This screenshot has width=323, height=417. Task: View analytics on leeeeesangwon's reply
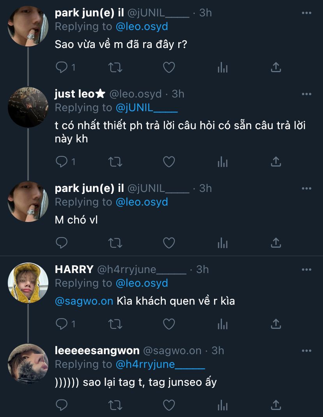(222, 405)
